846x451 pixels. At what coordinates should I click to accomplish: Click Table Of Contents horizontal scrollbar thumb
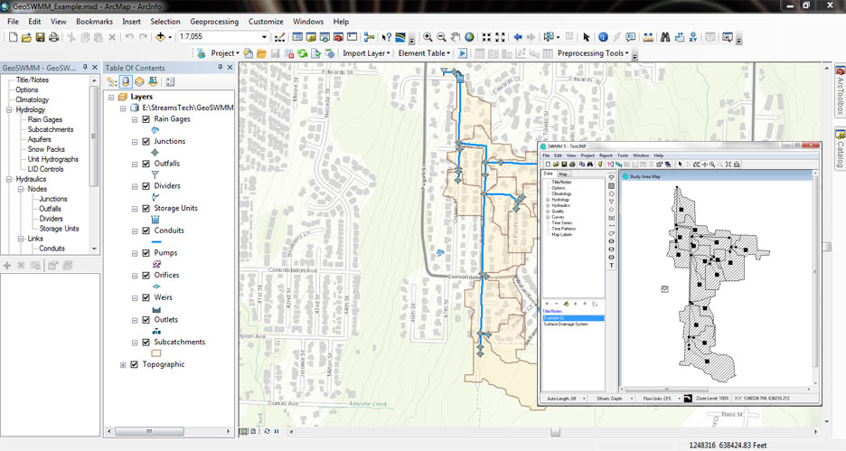[x=149, y=432]
